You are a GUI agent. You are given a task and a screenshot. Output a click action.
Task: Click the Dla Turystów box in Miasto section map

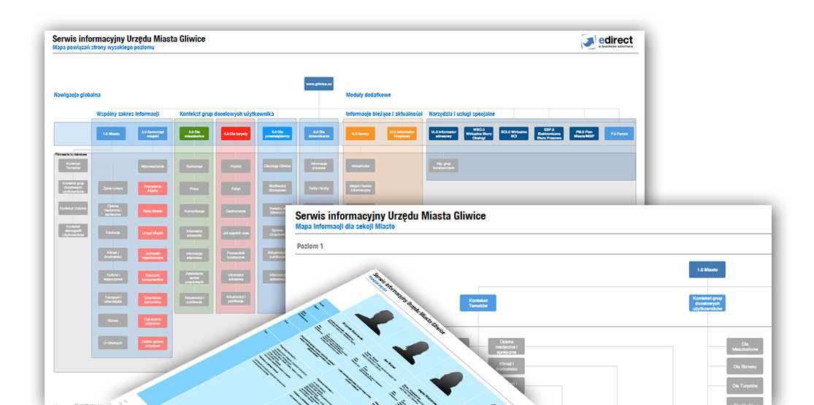[x=745, y=385]
